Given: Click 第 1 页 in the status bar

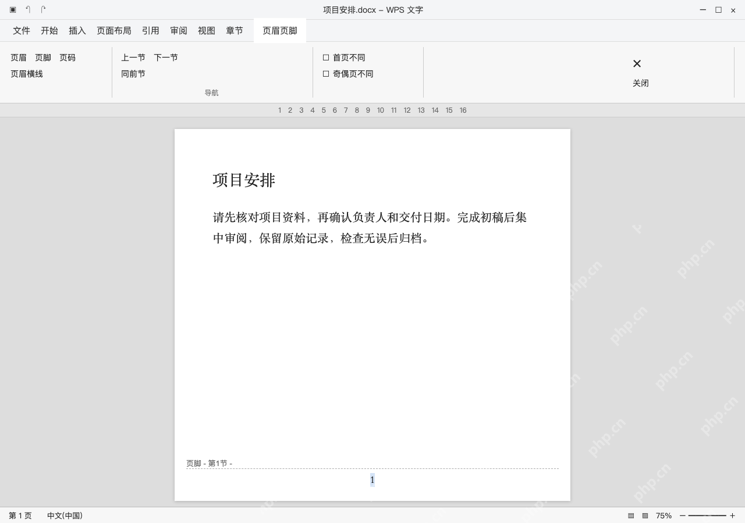Looking at the screenshot, I should (x=20, y=515).
